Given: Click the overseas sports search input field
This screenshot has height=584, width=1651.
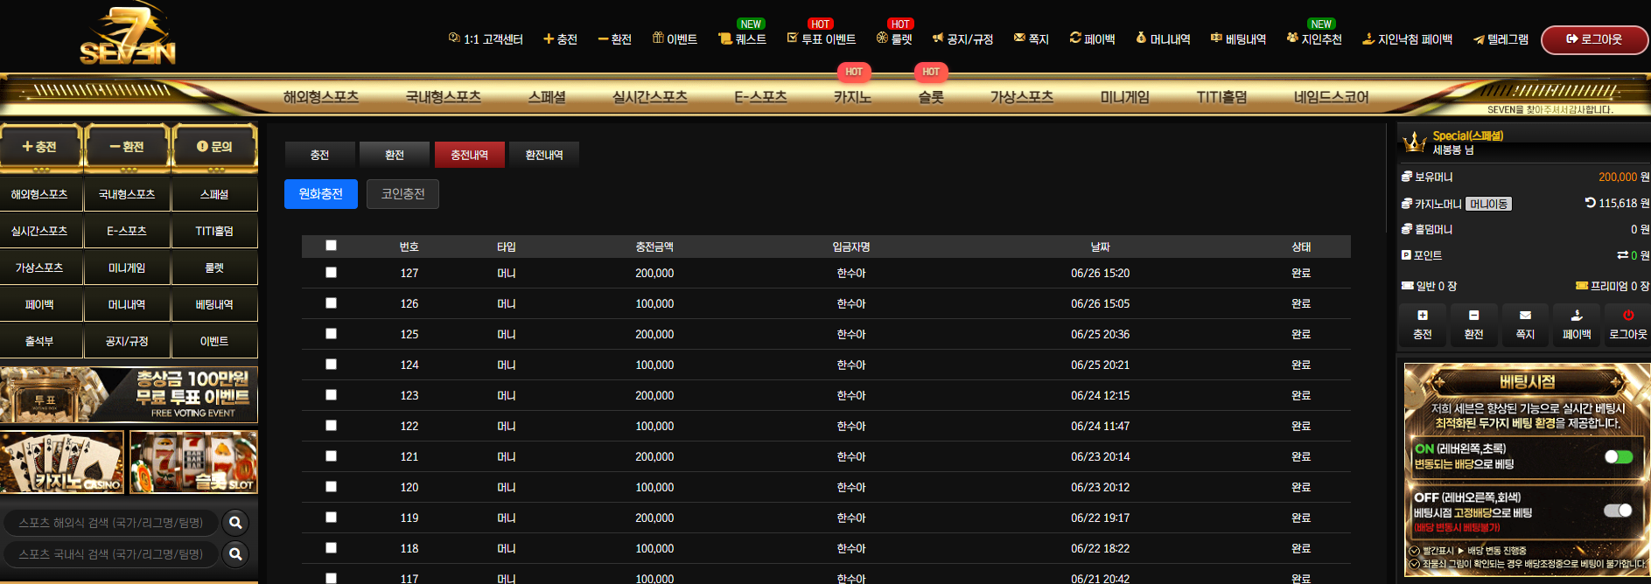Looking at the screenshot, I should [110, 523].
